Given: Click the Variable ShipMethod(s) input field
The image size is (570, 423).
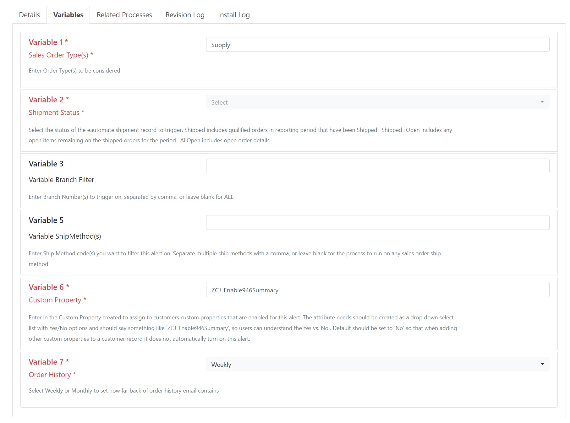Looking at the screenshot, I should pos(378,222).
